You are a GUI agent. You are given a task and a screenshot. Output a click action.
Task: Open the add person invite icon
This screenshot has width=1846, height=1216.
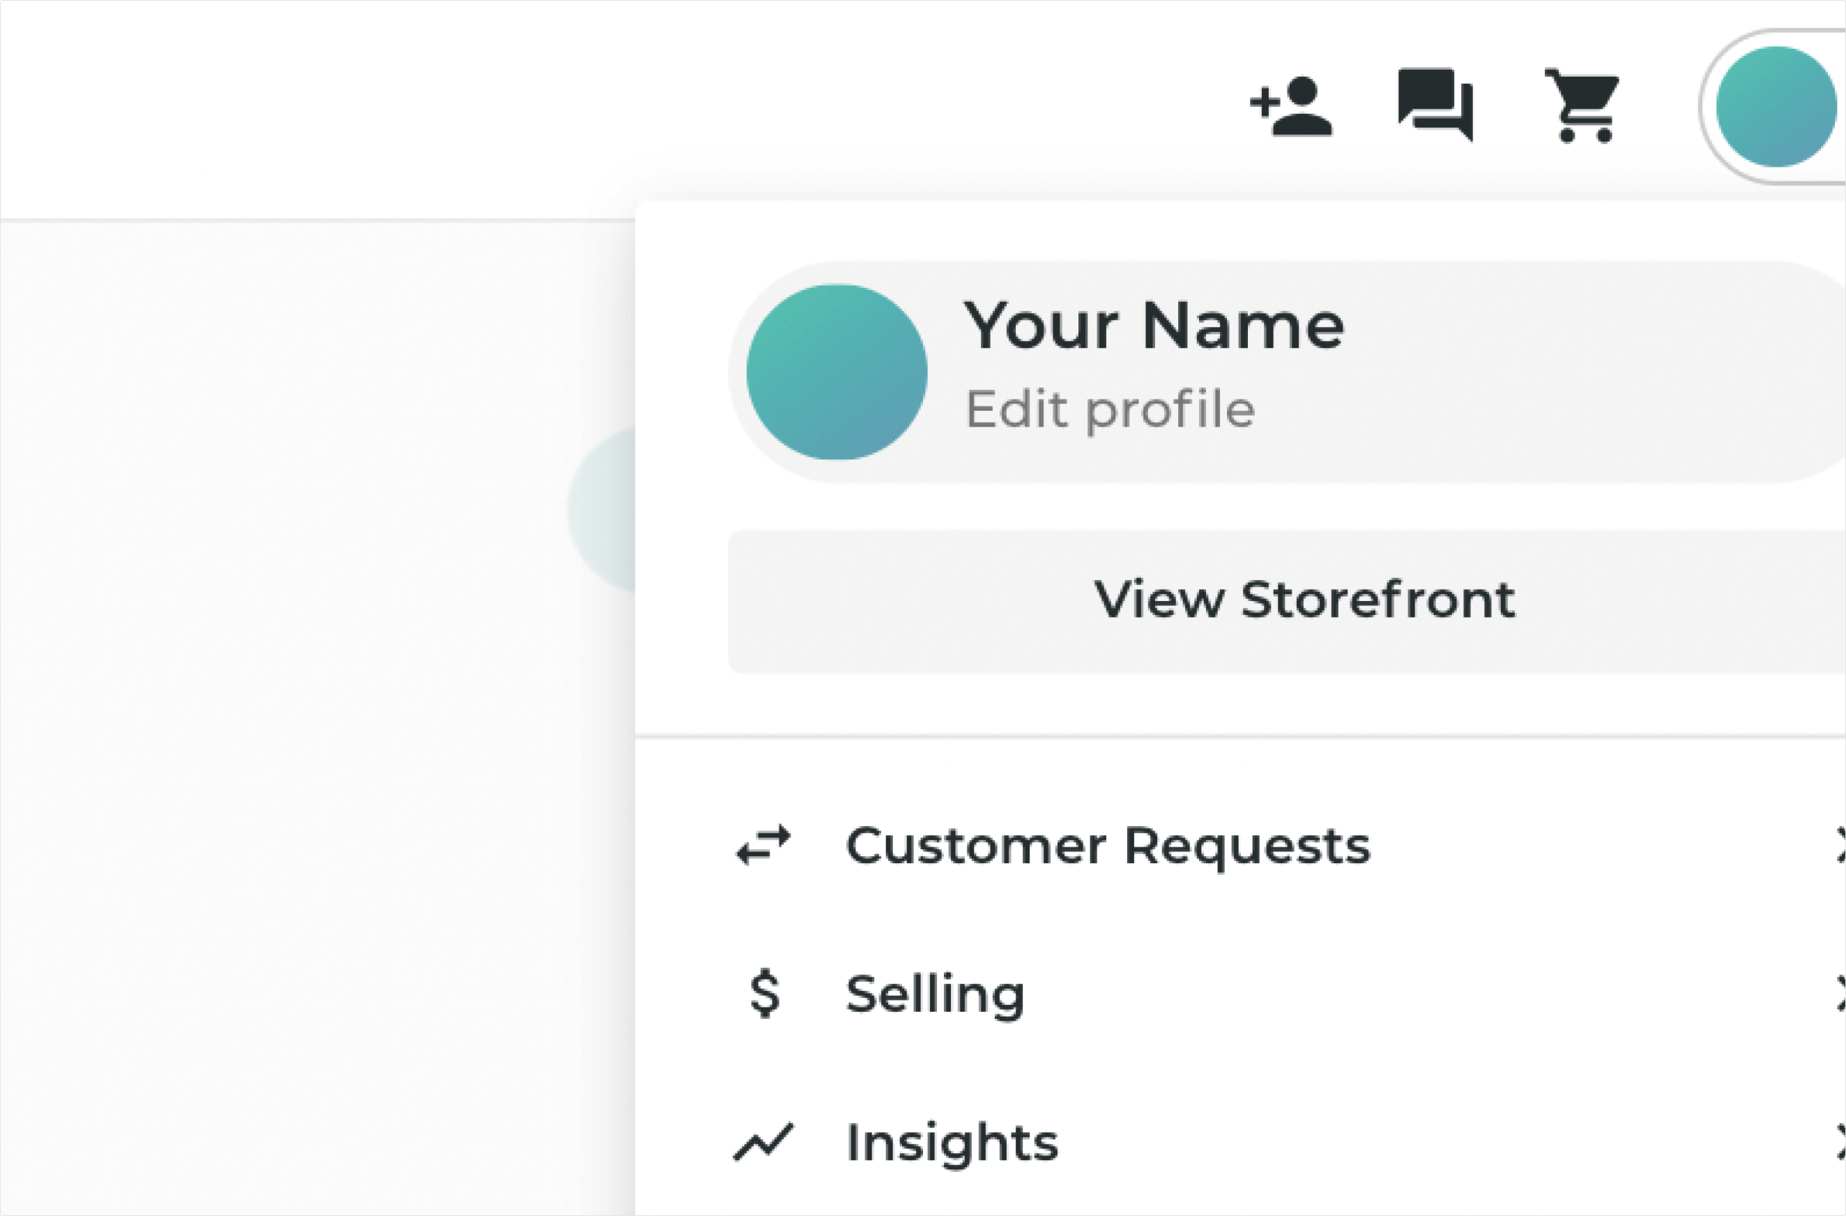click(x=1291, y=106)
